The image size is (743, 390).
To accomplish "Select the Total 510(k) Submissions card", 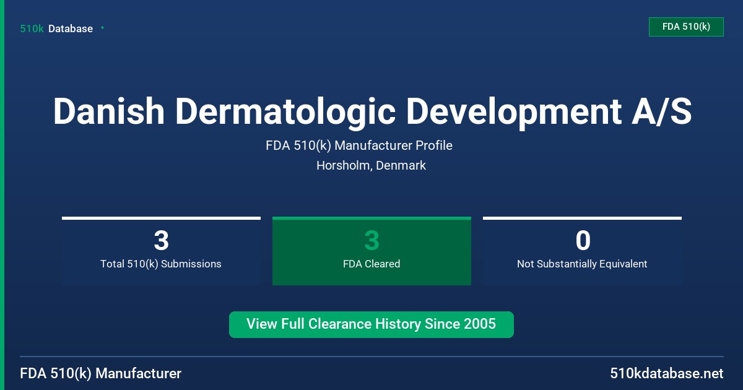I will pyautogui.click(x=161, y=251).
